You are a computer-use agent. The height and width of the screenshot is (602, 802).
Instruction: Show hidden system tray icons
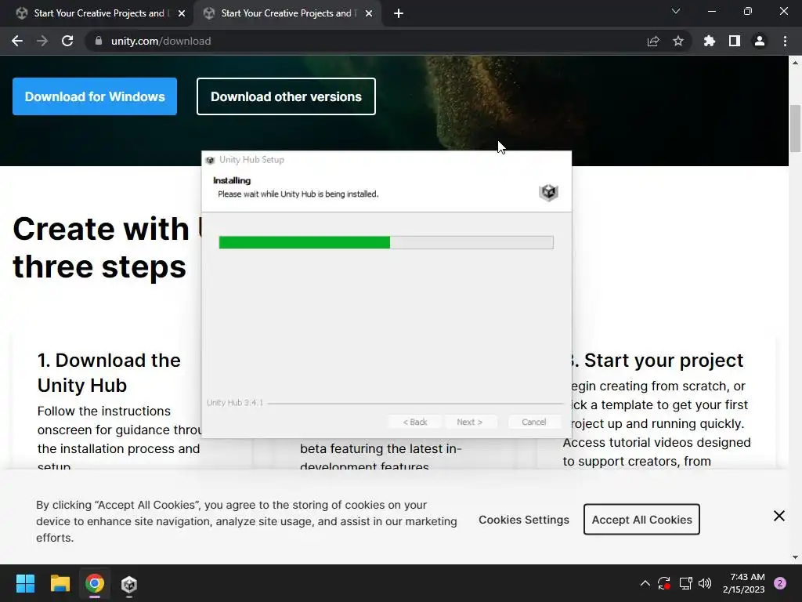(x=645, y=583)
